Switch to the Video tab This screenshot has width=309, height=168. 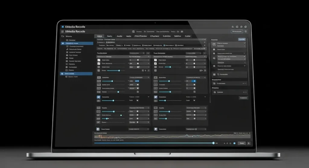click(99, 36)
